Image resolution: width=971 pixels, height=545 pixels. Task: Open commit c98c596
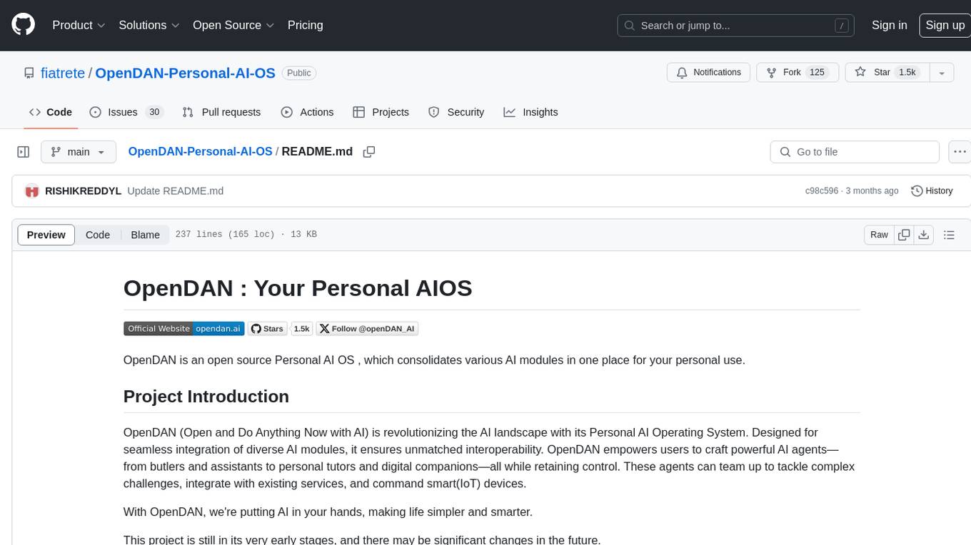point(822,191)
